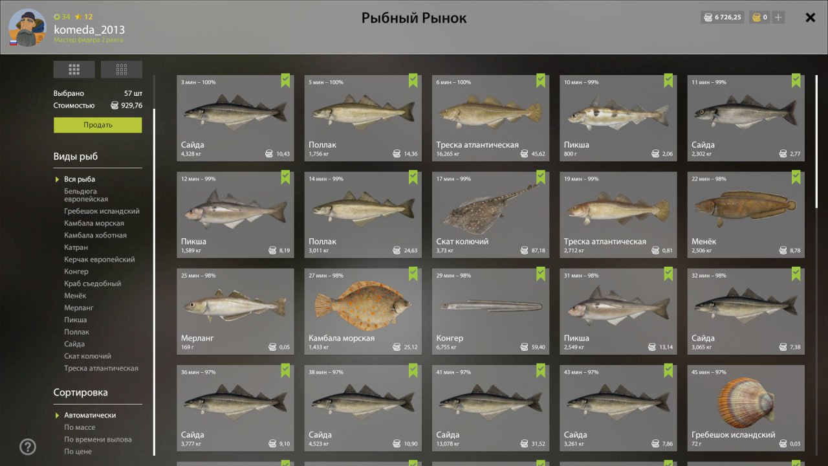This screenshot has width=828, height=466.
Task: Select the Вся рыба filter
Action: click(x=80, y=179)
